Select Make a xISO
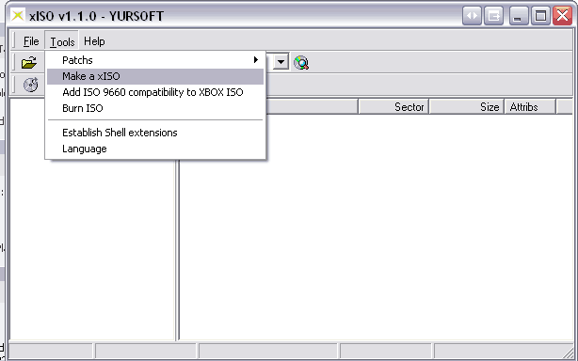The height and width of the screenshot is (361, 578). coord(155,76)
